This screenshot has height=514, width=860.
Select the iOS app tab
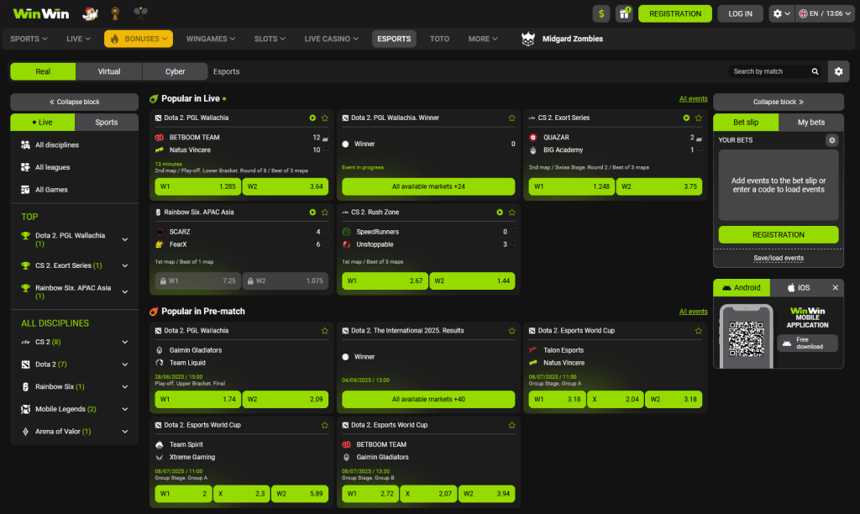[799, 287]
